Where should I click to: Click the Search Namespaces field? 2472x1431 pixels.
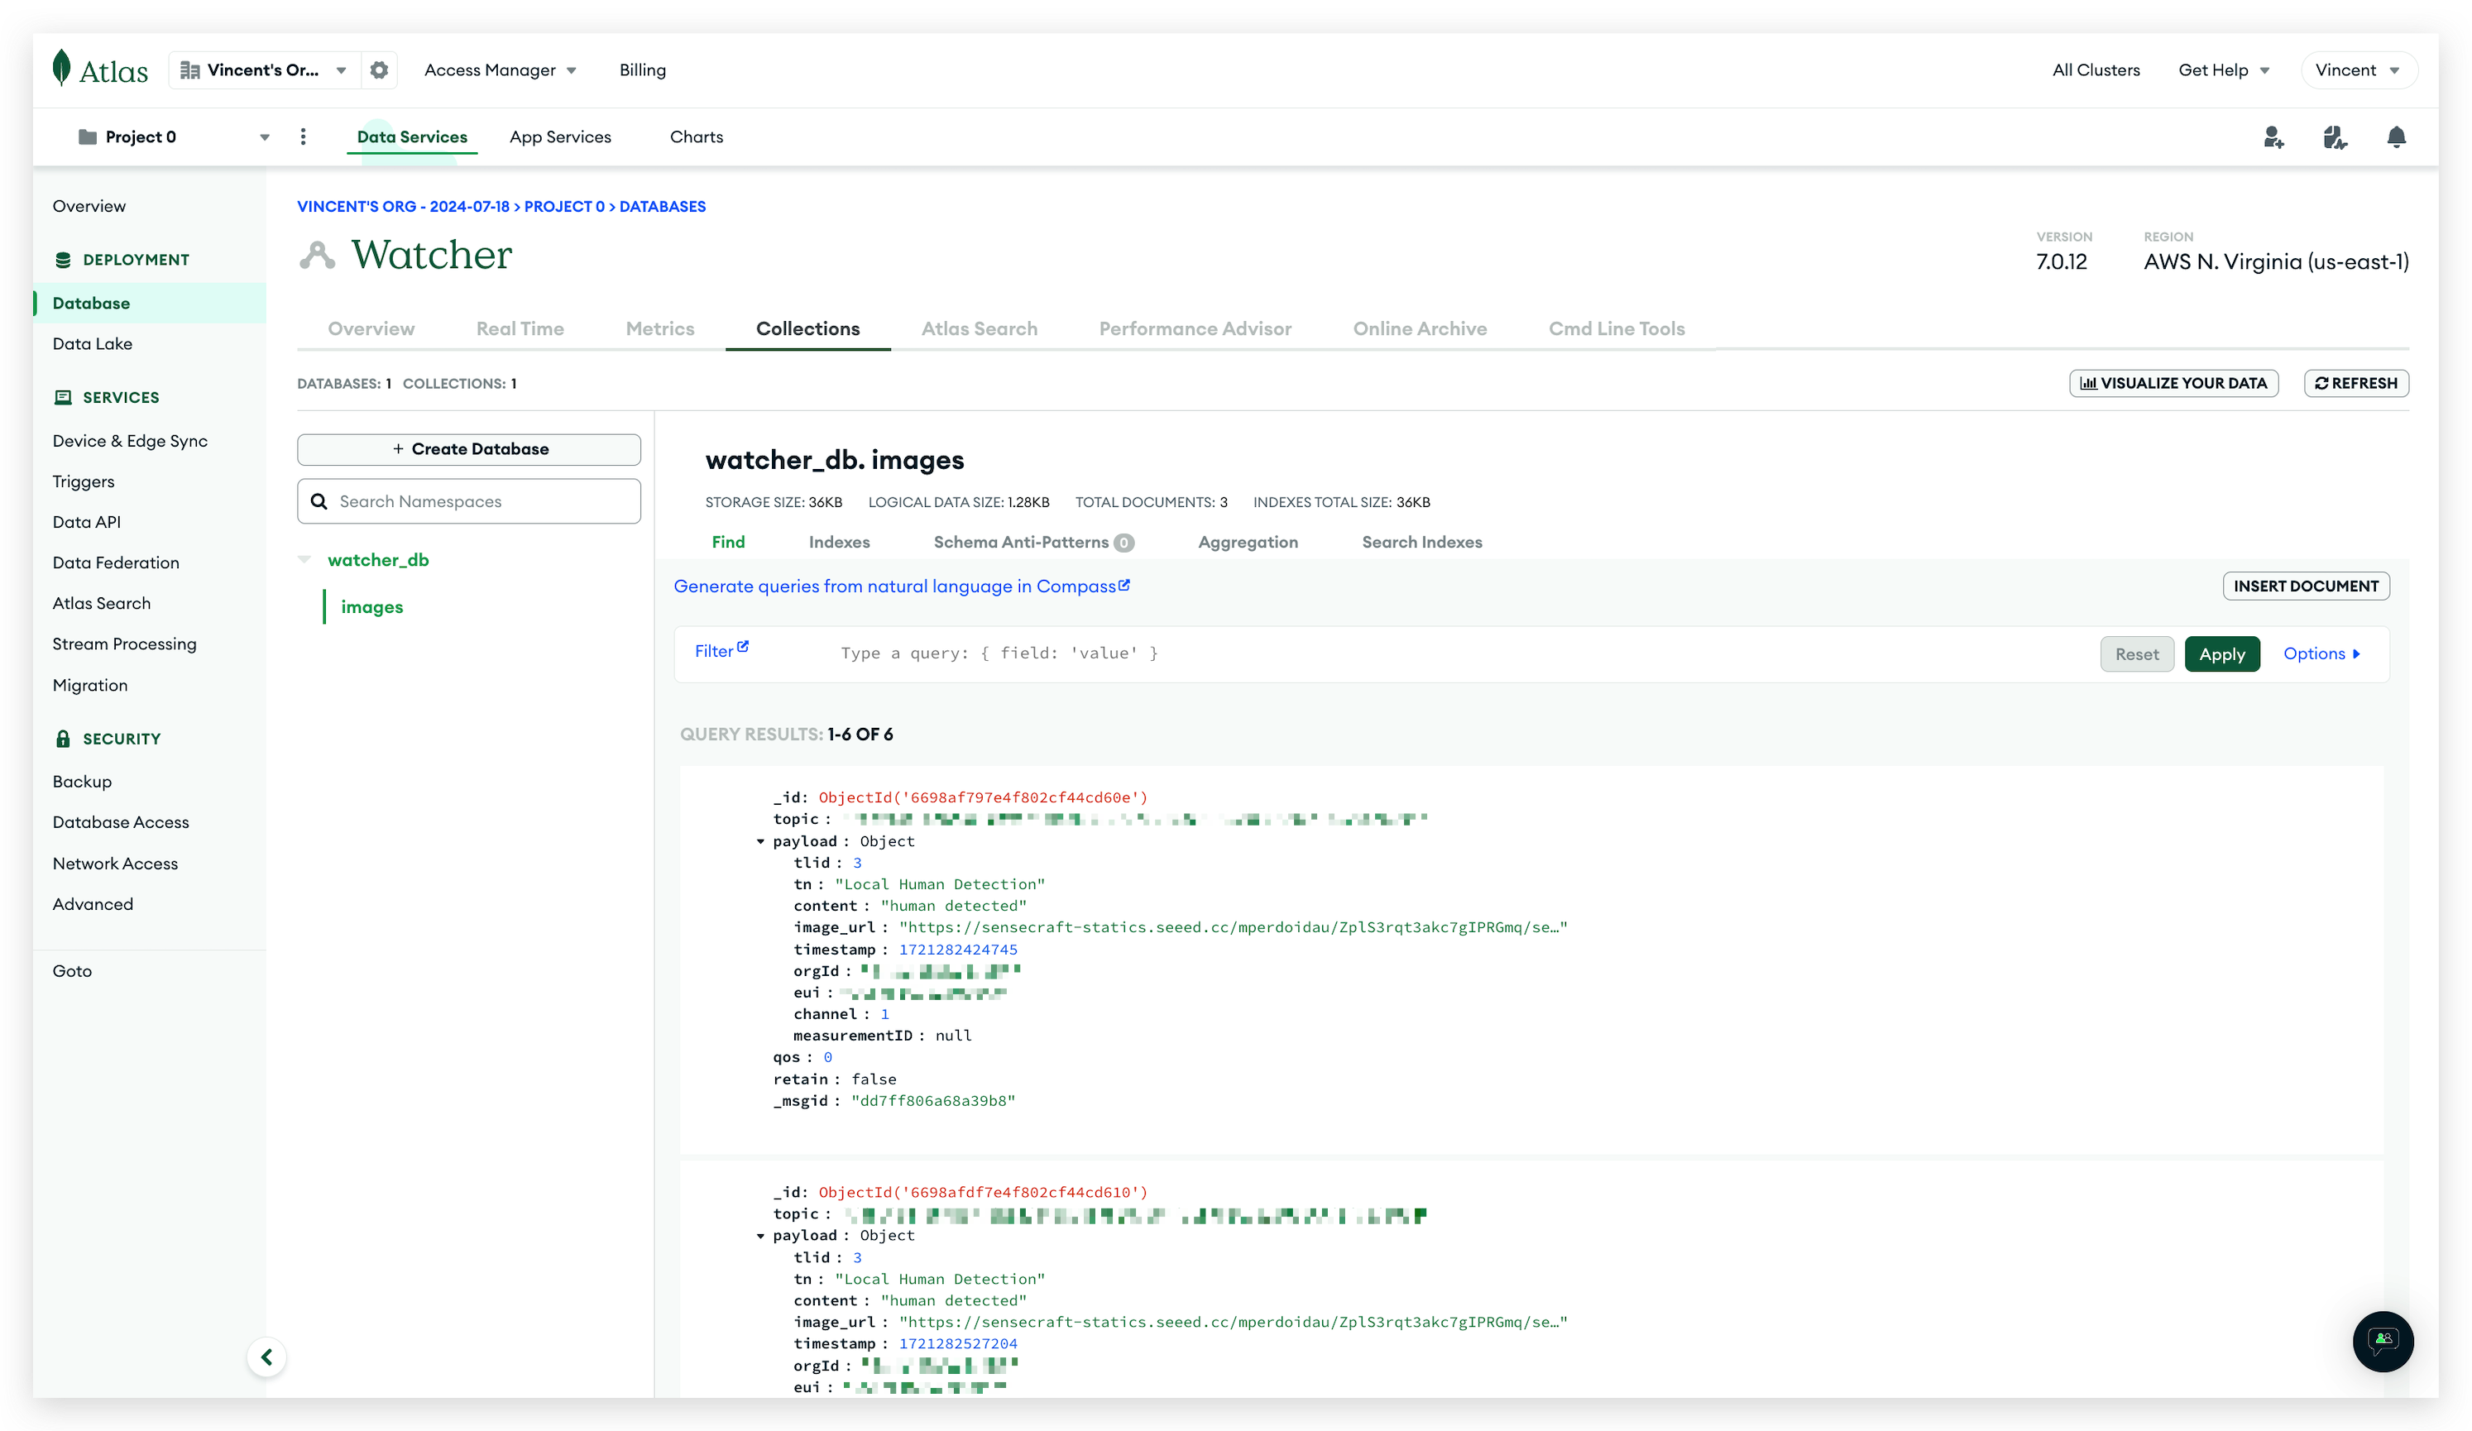(x=469, y=501)
